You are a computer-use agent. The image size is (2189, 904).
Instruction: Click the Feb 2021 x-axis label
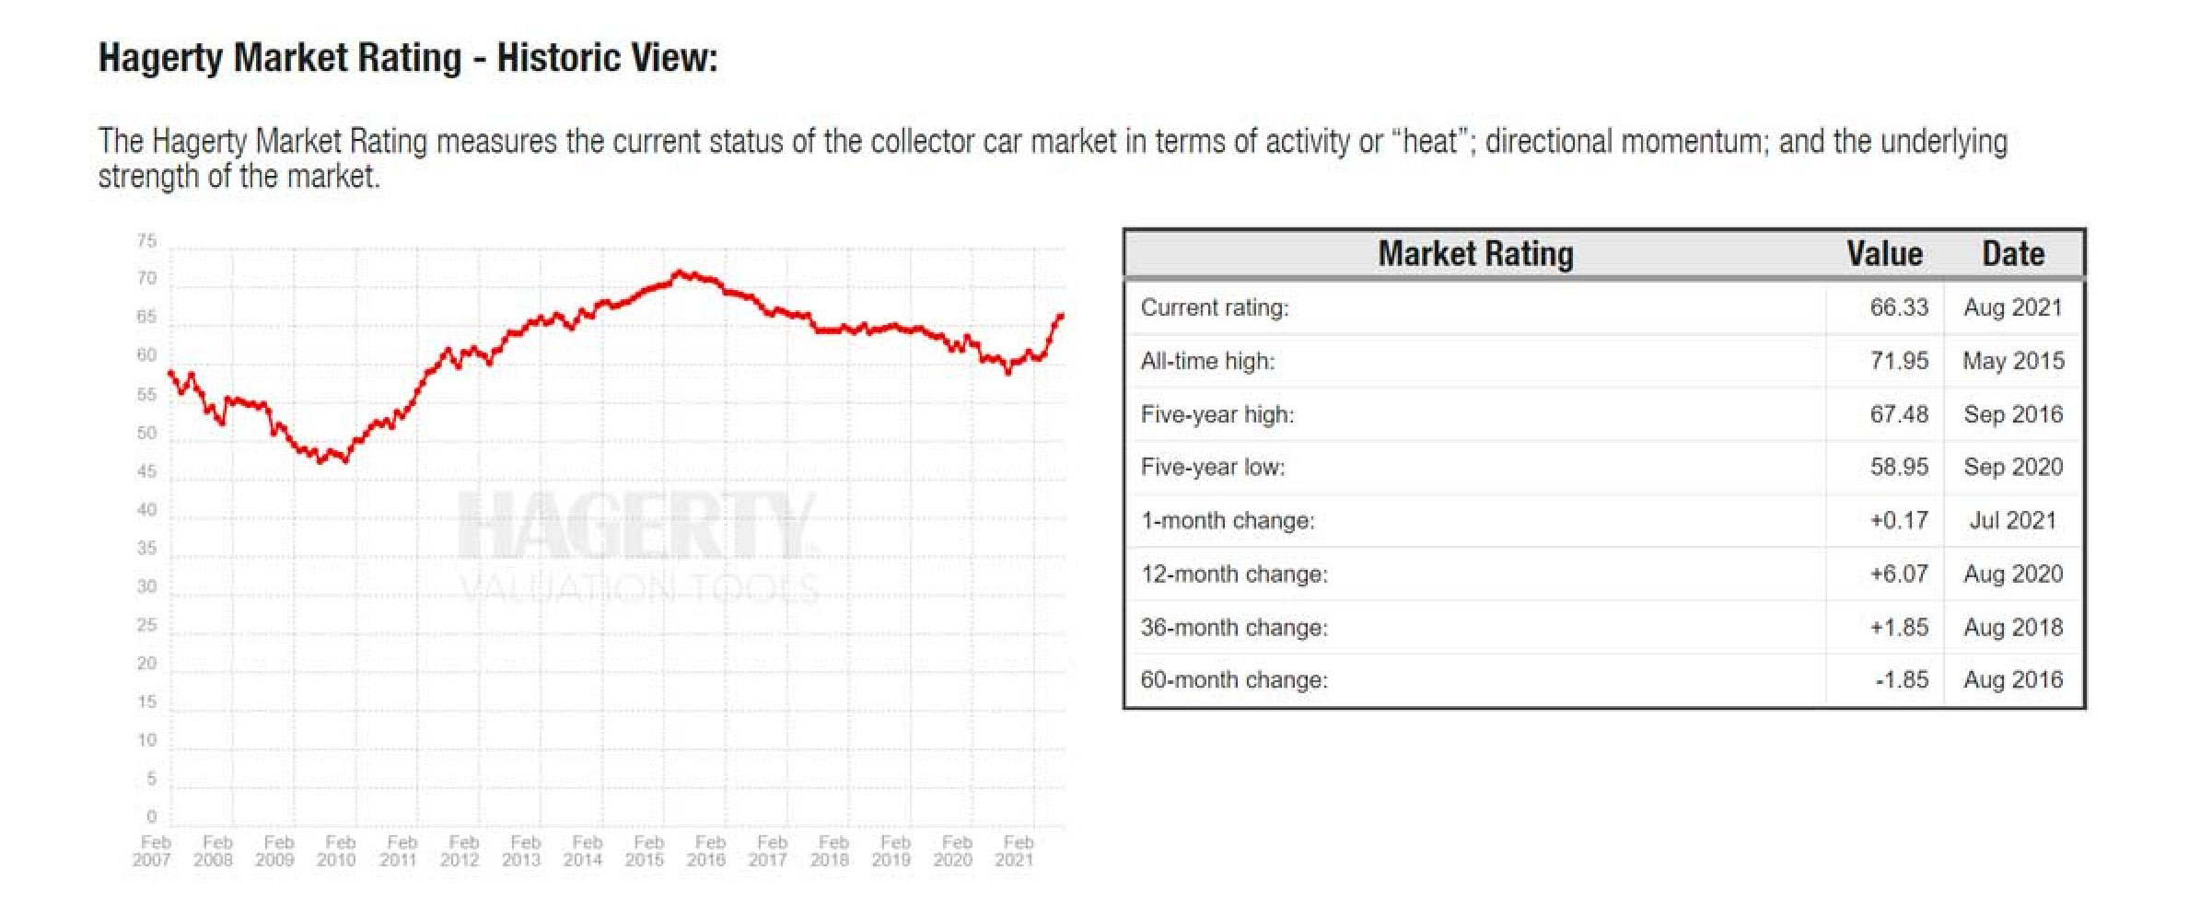(1016, 851)
